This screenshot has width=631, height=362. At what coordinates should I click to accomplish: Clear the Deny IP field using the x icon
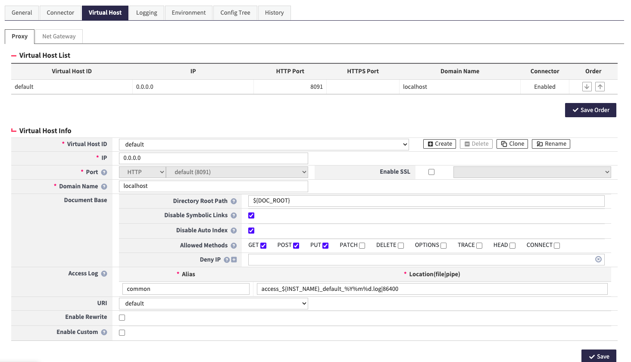click(x=598, y=259)
